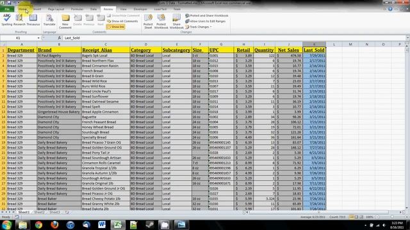Select column L header
This screenshot has width=410, height=230.
(334, 44)
